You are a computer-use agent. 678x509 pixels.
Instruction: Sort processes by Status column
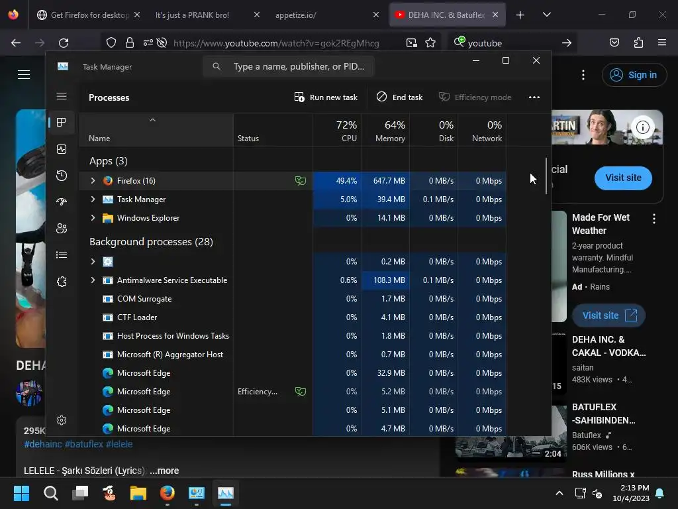273,131
